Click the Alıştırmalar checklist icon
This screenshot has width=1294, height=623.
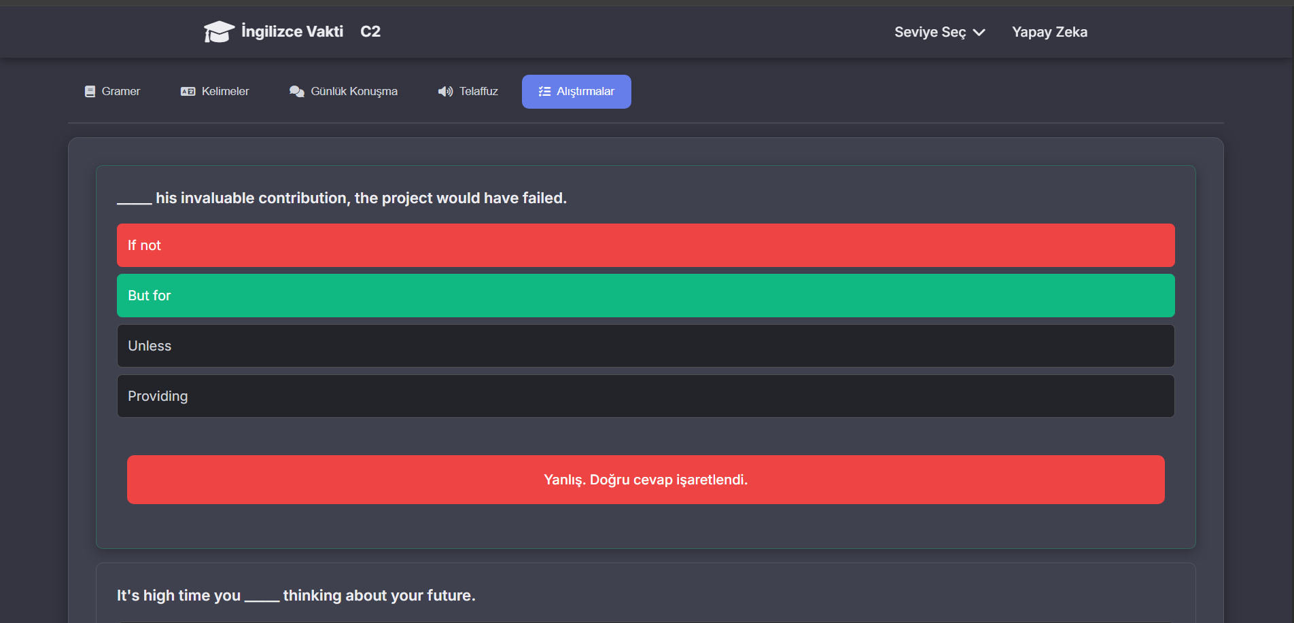[544, 92]
